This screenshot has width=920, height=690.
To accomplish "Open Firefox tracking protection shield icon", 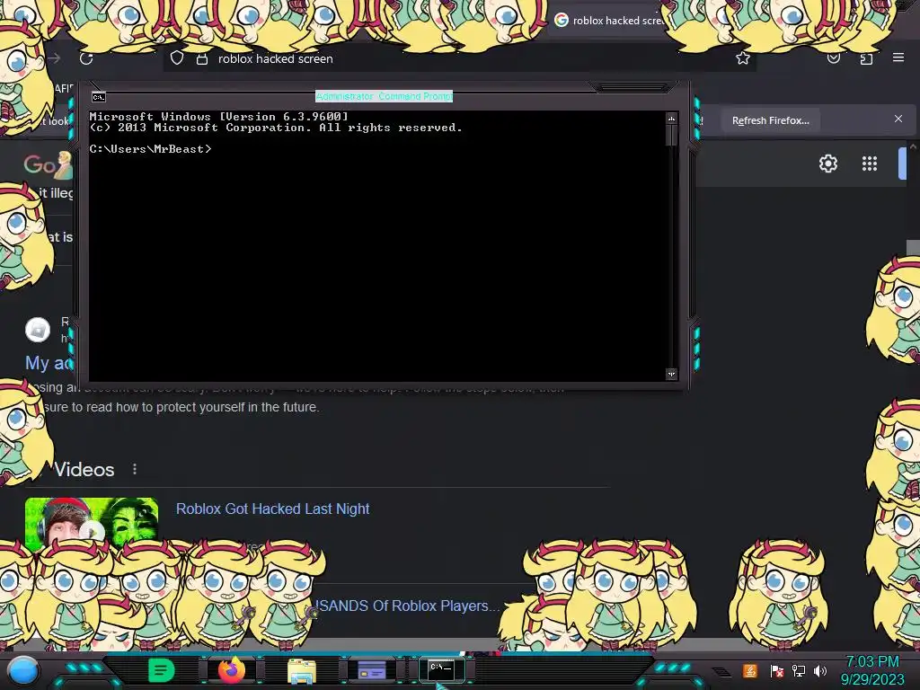I will point(177,58).
